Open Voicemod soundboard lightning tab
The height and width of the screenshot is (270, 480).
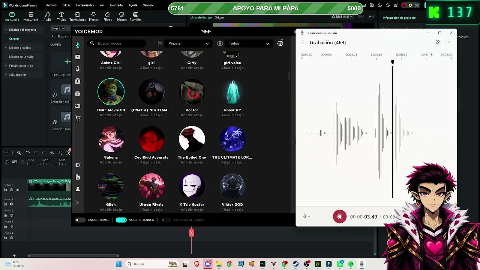click(x=78, y=57)
